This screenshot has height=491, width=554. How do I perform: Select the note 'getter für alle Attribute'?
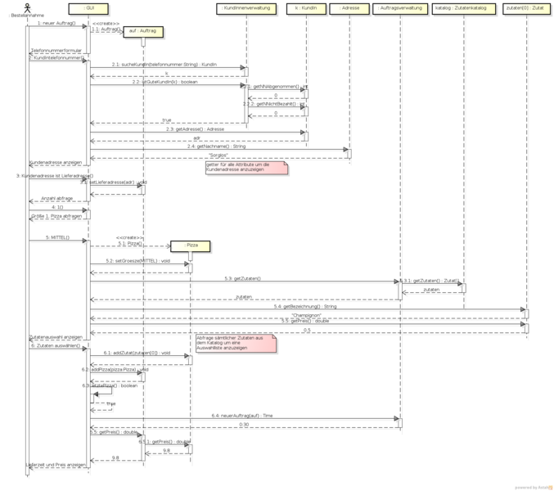click(x=246, y=168)
